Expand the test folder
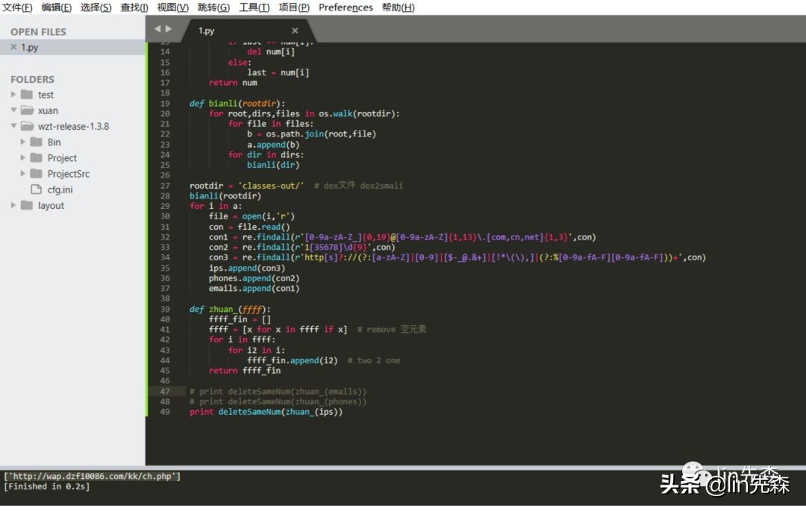The image size is (806, 511). coord(13,95)
